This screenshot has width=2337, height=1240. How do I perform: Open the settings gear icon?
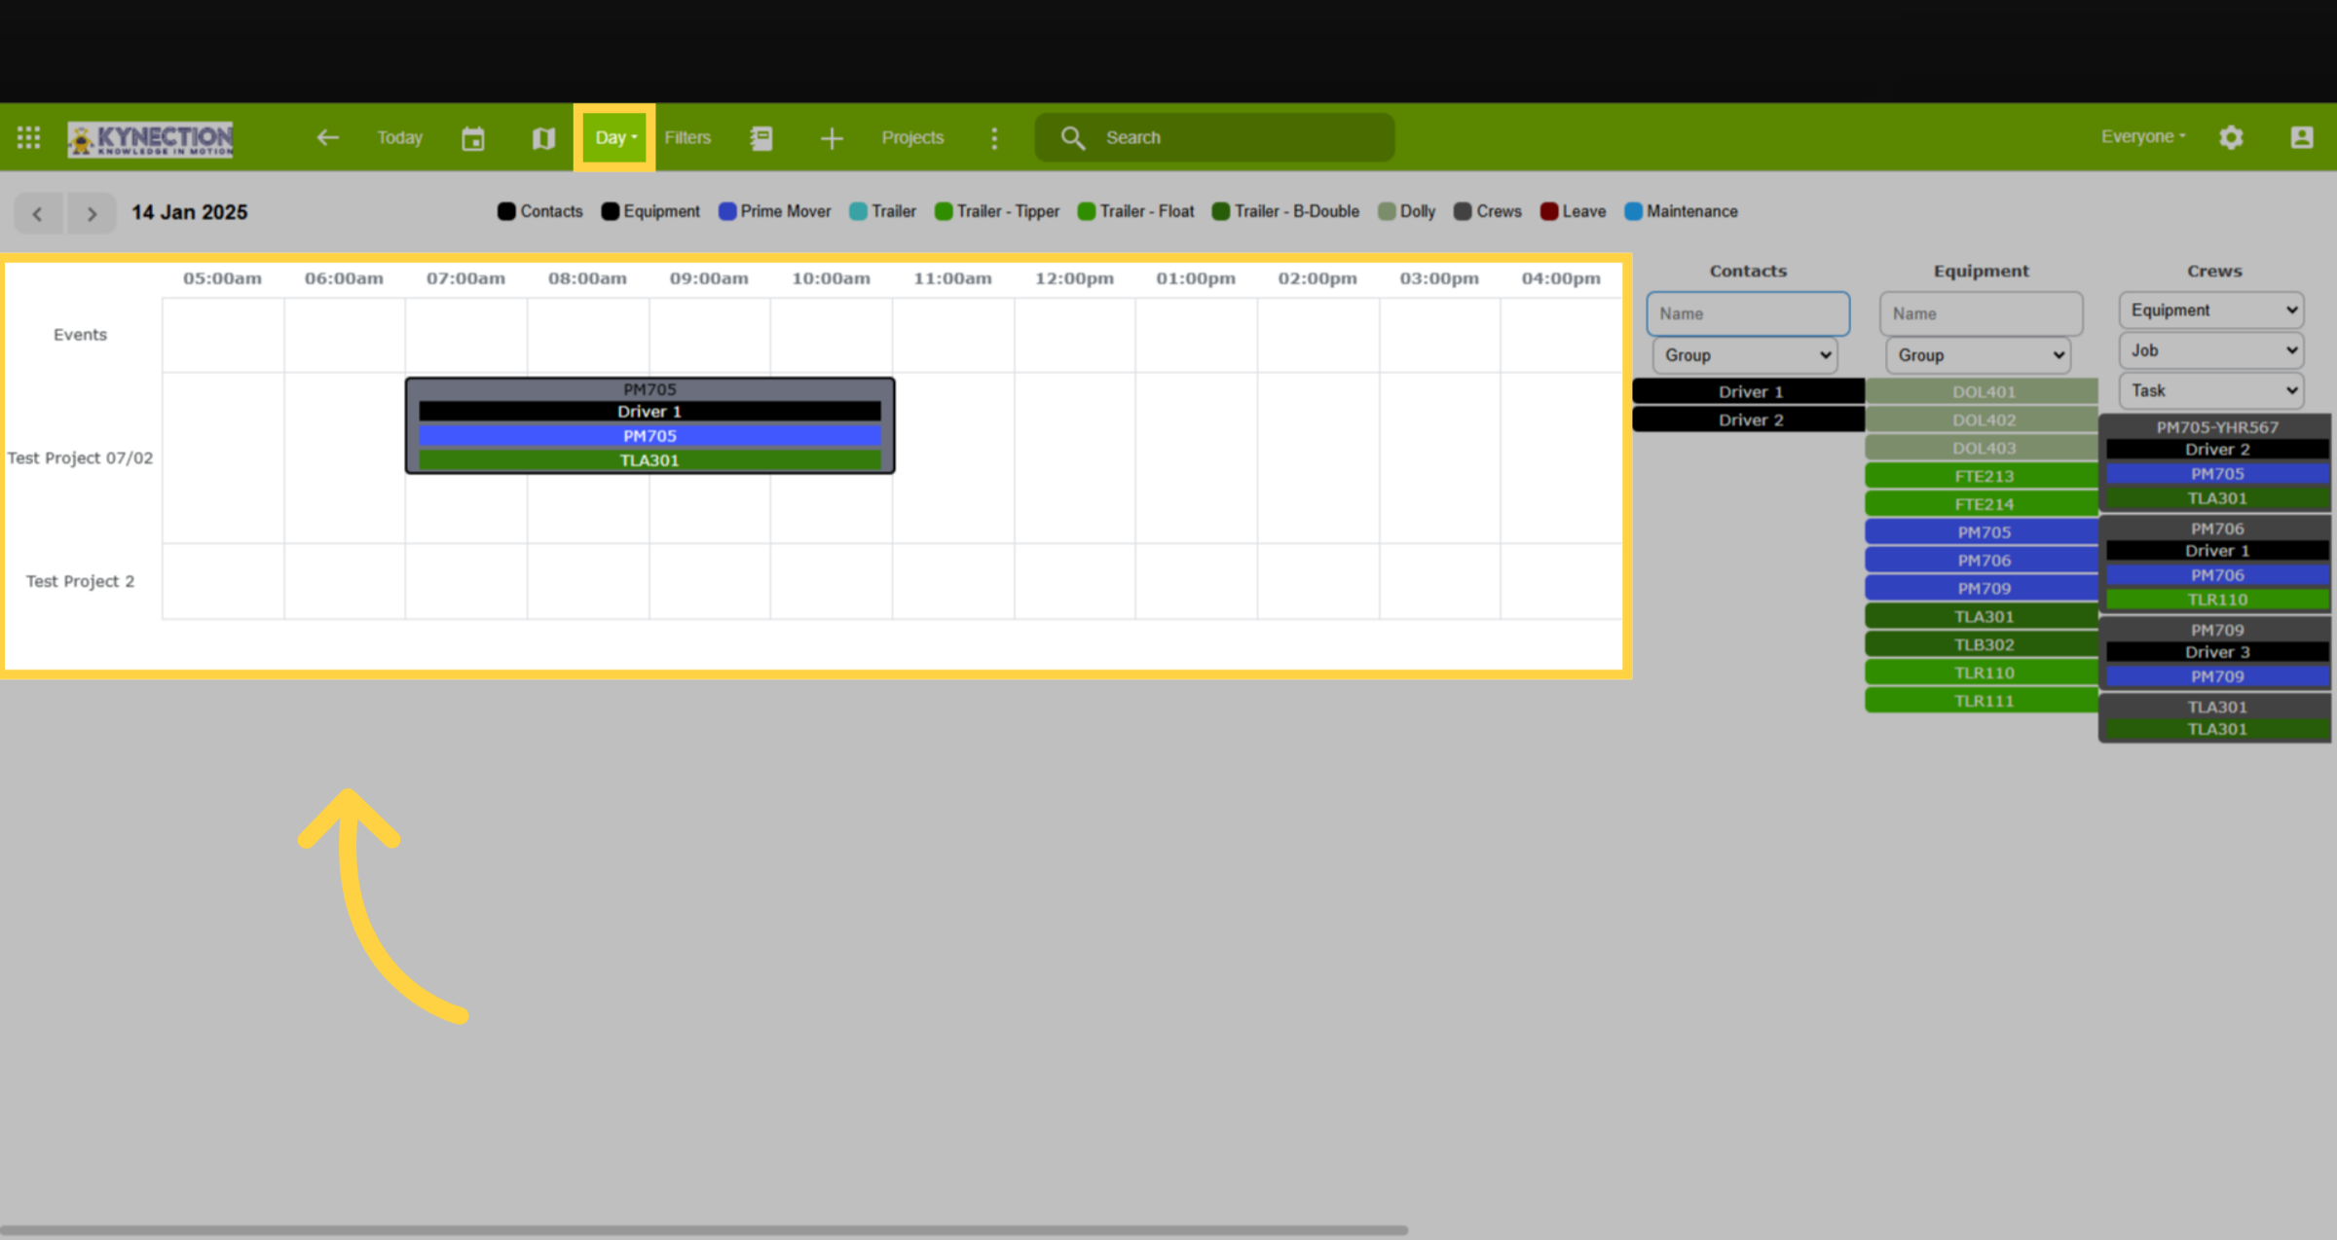point(2231,137)
